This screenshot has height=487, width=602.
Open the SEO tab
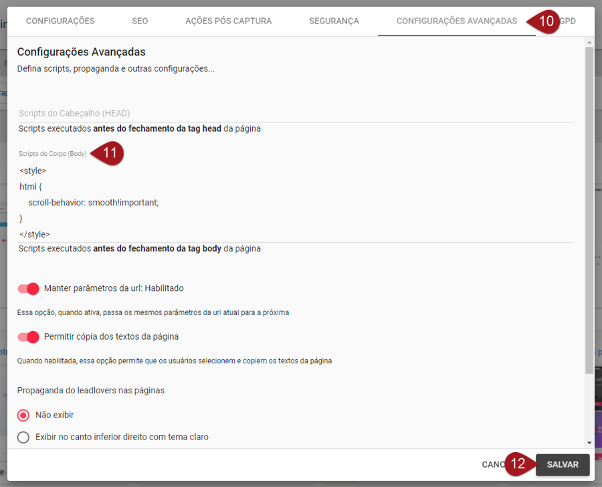click(x=140, y=21)
